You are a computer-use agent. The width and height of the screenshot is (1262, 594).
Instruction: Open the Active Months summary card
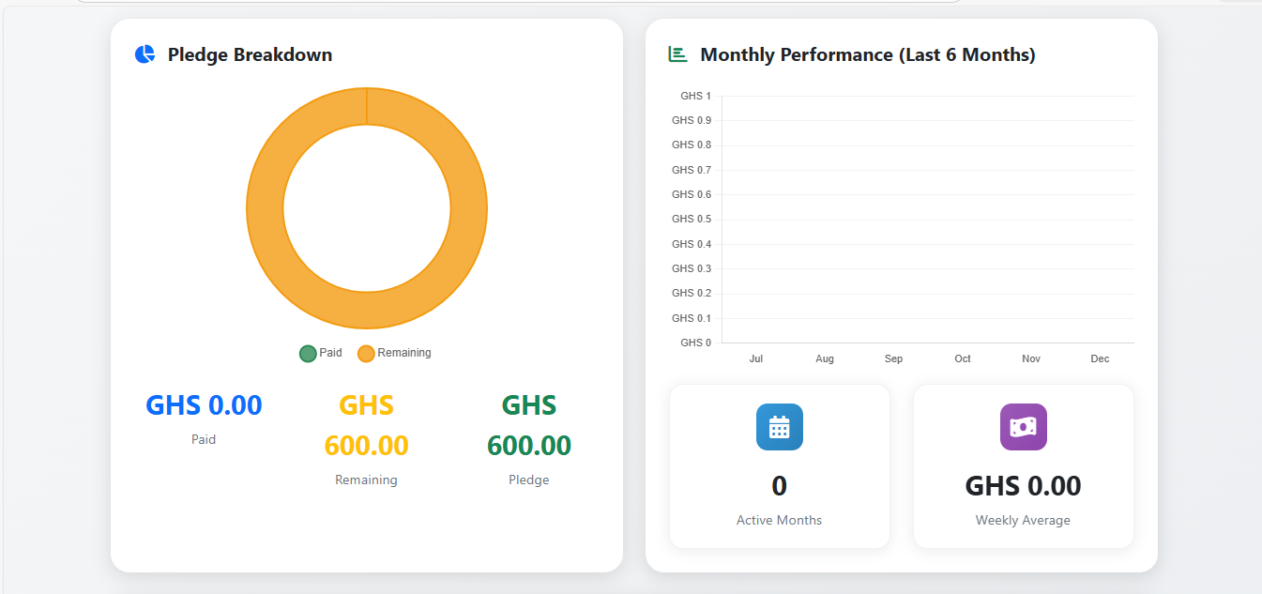pos(779,466)
